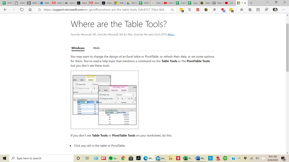Click the address bar URL
289x162 pixels.
(x=105, y=10)
